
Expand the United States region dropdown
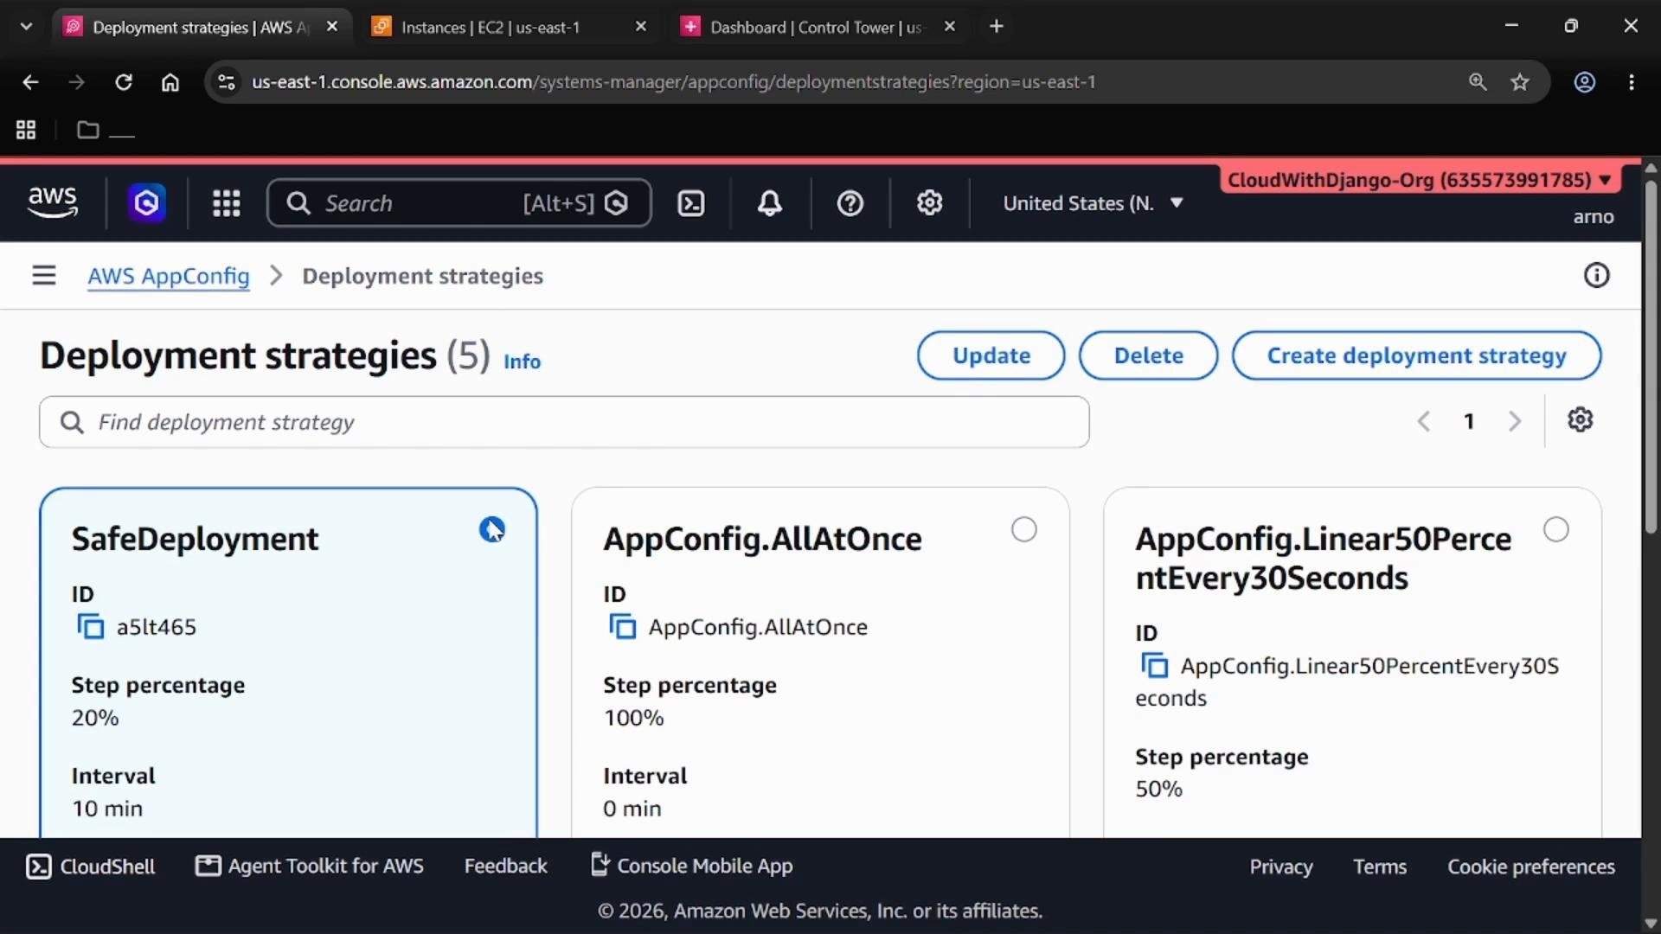coord(1093,203)
